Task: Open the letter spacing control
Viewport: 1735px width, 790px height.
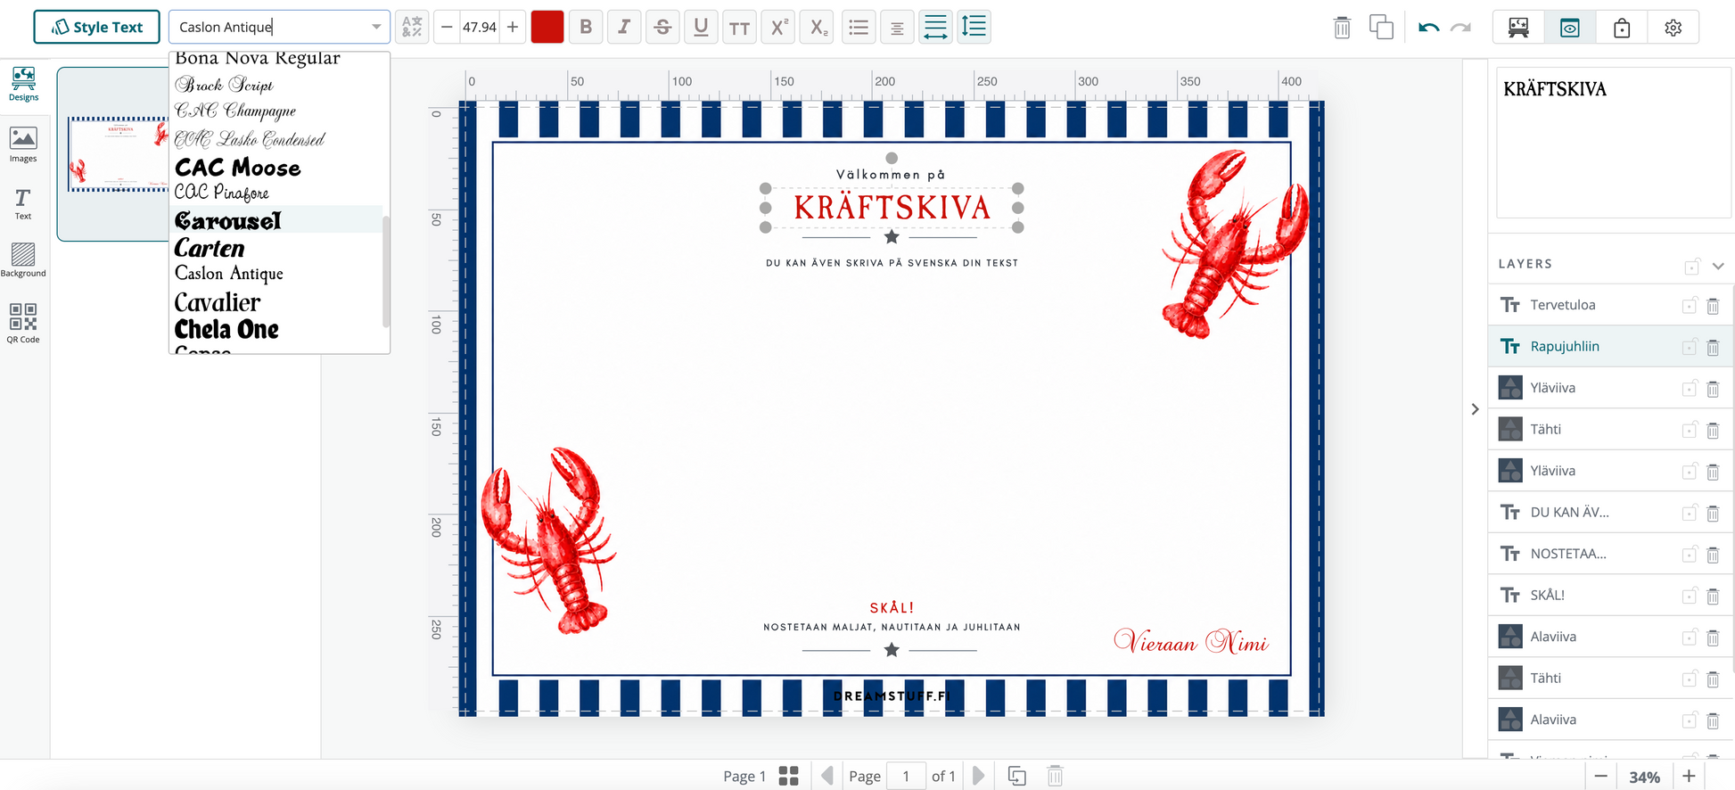Action: (935, 27)
